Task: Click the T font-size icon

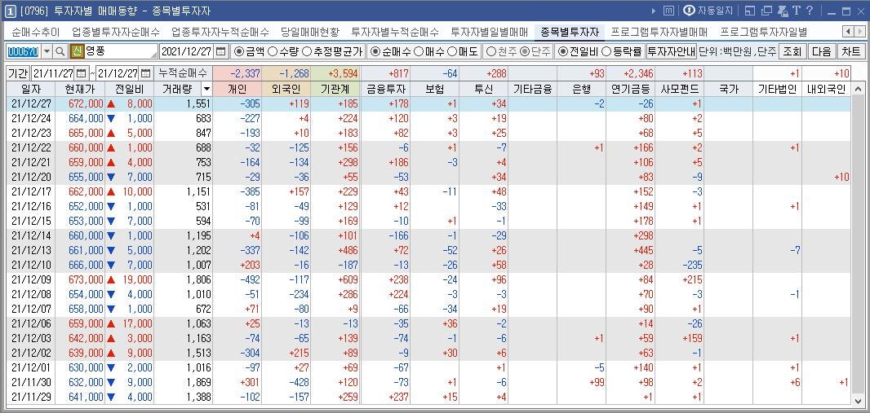Action: [x=797, y=11]
